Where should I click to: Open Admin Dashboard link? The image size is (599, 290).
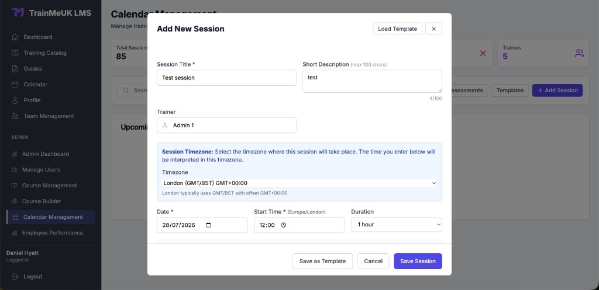[x=46, y=154]
